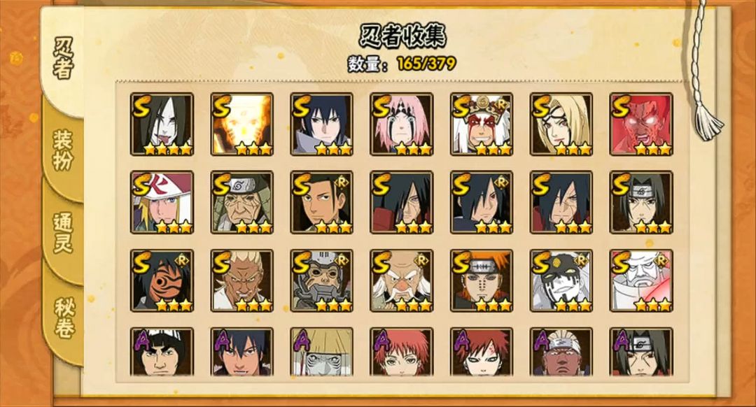Open the blonde Tsunade S-rank portrait
This screenshot has height=407, width=756.
coord(561,124)
